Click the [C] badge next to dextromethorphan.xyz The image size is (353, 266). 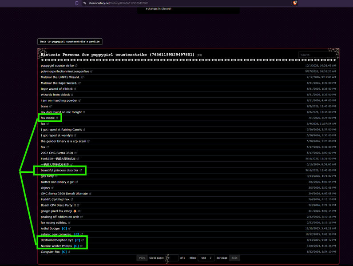click(x=77, y=240)
